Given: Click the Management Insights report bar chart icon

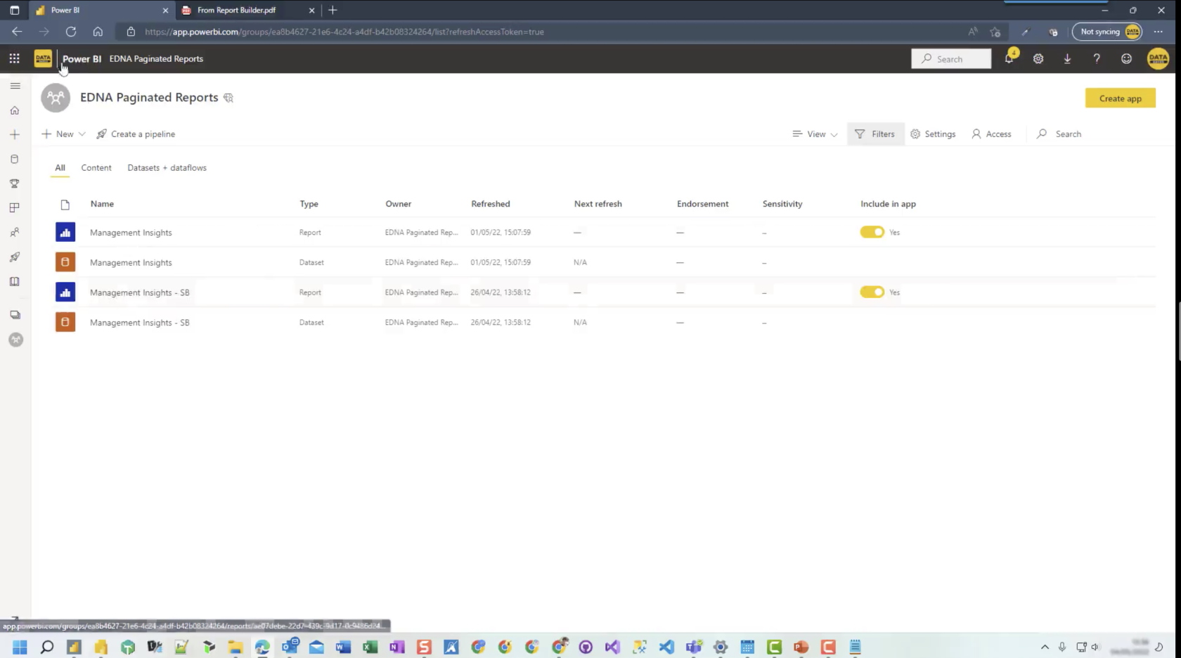Looking at the screenshot, I should pyautogui.click(x=65, y=232).
